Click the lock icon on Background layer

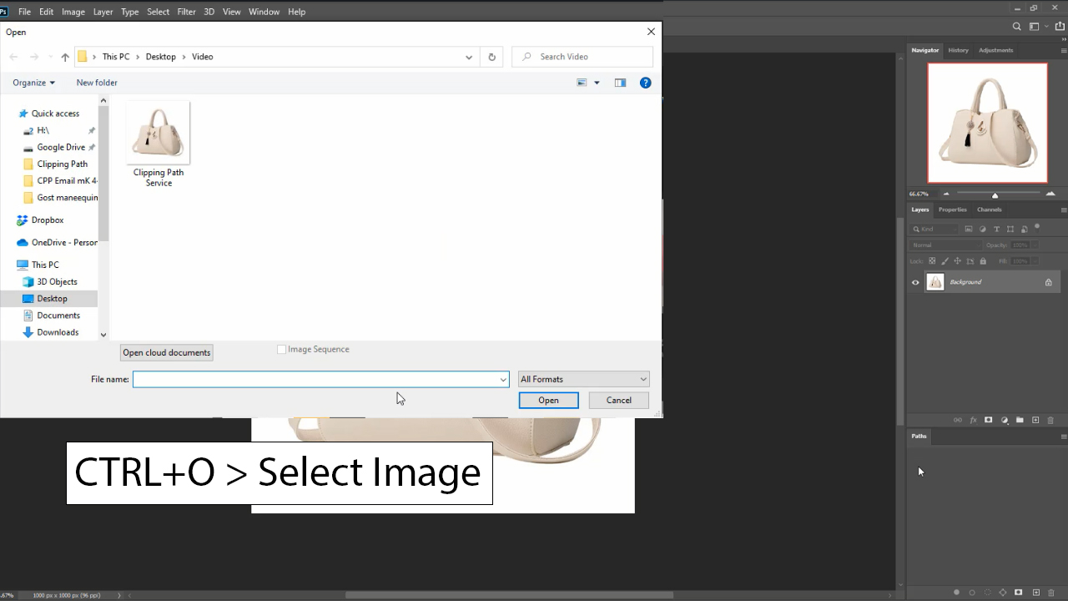tap(1049, 282)
